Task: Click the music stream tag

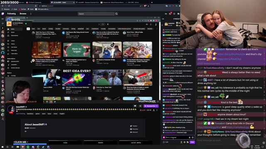Action: click(x=55, y=114)
